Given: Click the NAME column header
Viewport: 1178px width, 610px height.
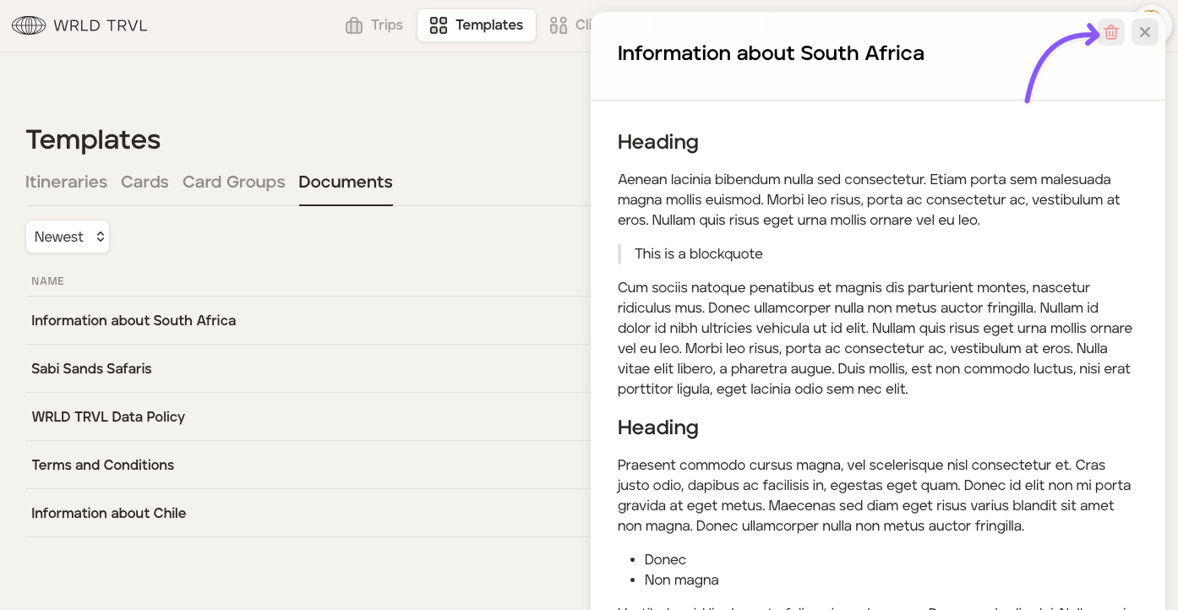Looking at the screenshot, I should 48,280.
